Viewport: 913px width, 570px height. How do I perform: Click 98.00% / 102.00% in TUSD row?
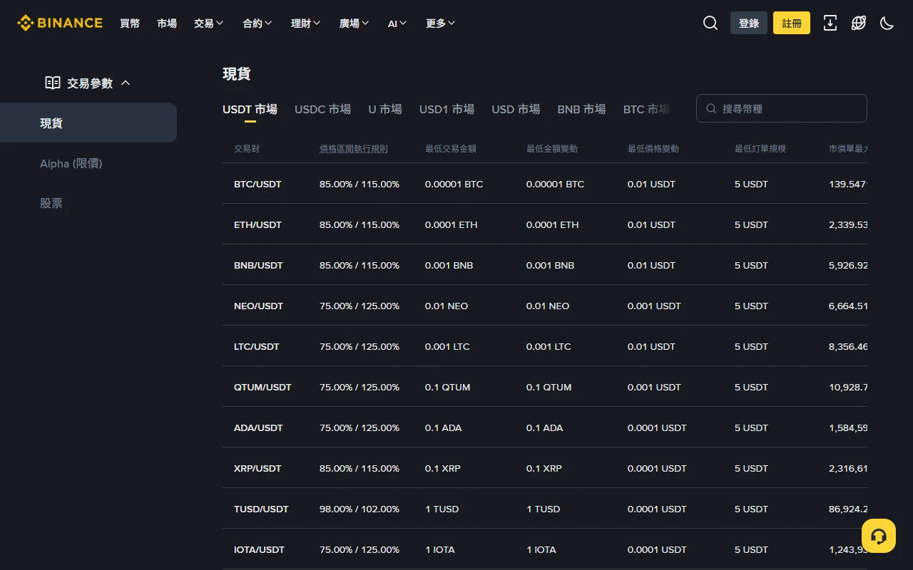click(x=359, y=509)
